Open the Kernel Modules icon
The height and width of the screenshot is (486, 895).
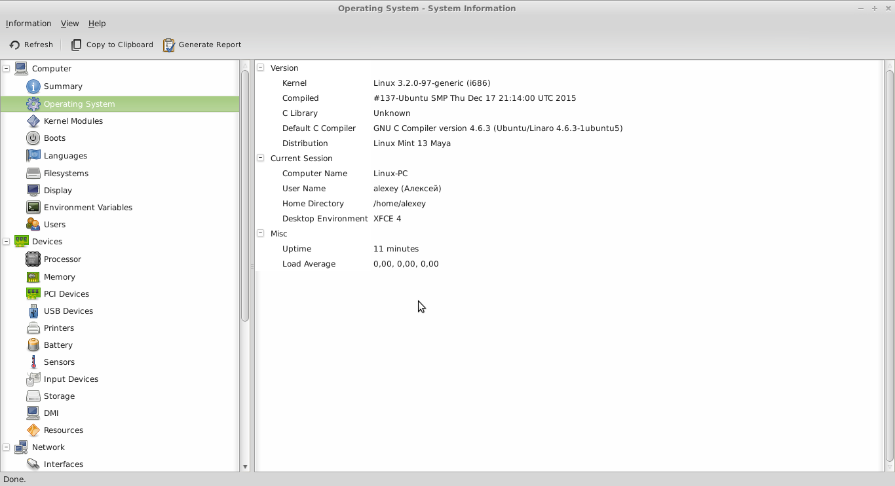point(33,121)
